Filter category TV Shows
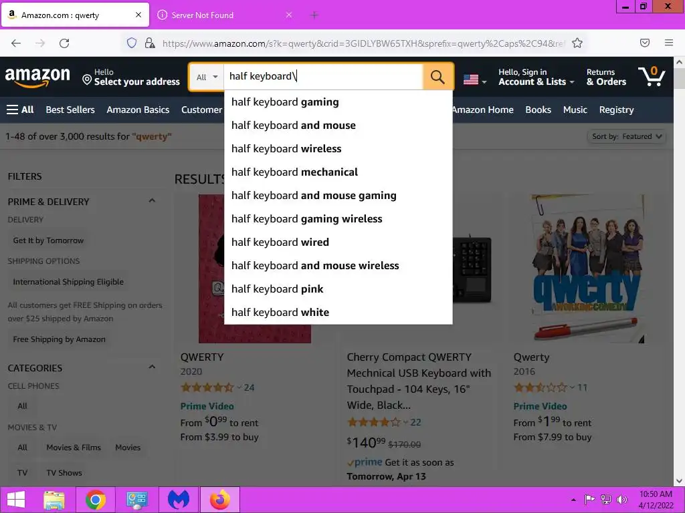Screen dimensions: 685x513 coord(64,473)
